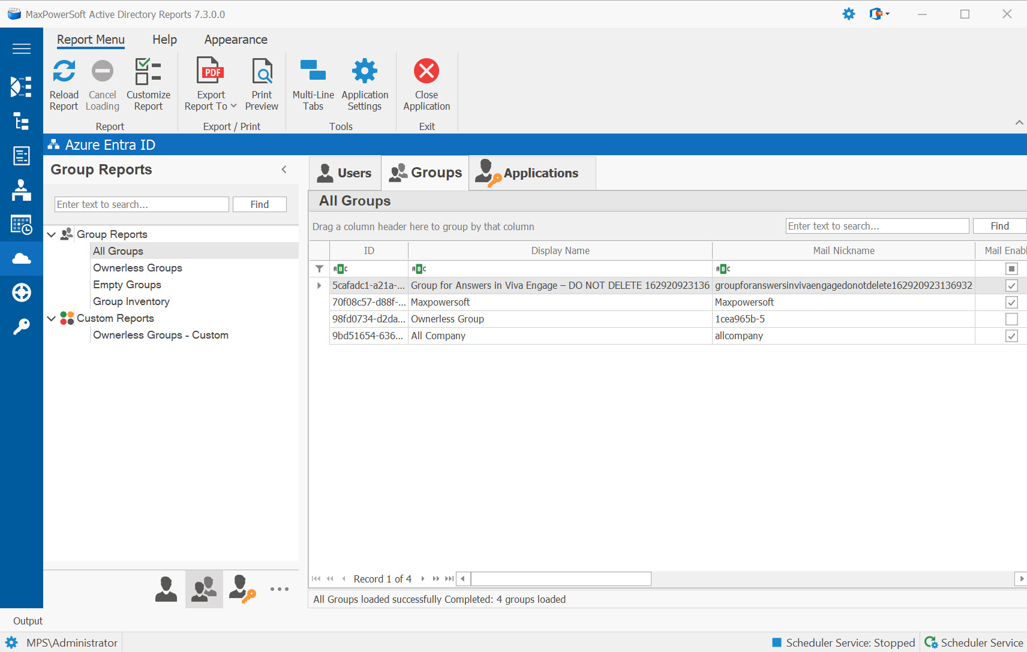Open the Export Report To dropdown
The width and height of the screenshot is (1027, 652).
[235, 106]
